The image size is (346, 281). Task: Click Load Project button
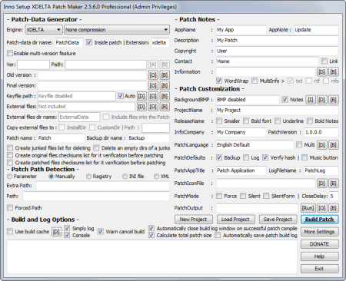[x=235, y=220]
